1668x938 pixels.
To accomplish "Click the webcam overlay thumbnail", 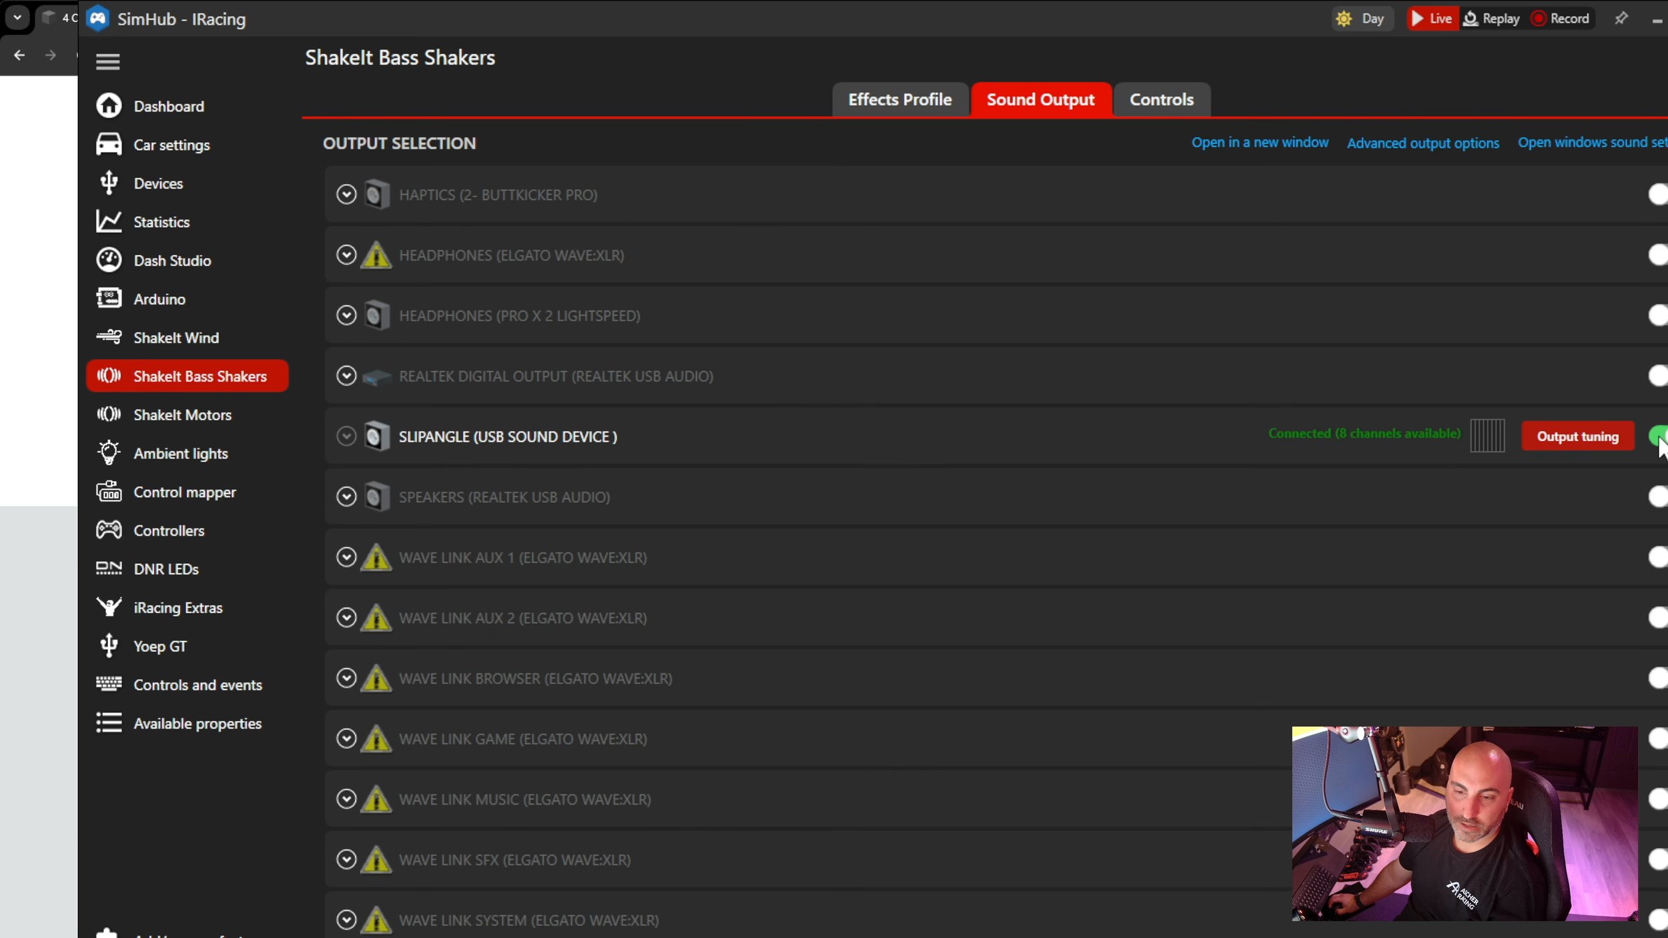I will coord(1465,824).
